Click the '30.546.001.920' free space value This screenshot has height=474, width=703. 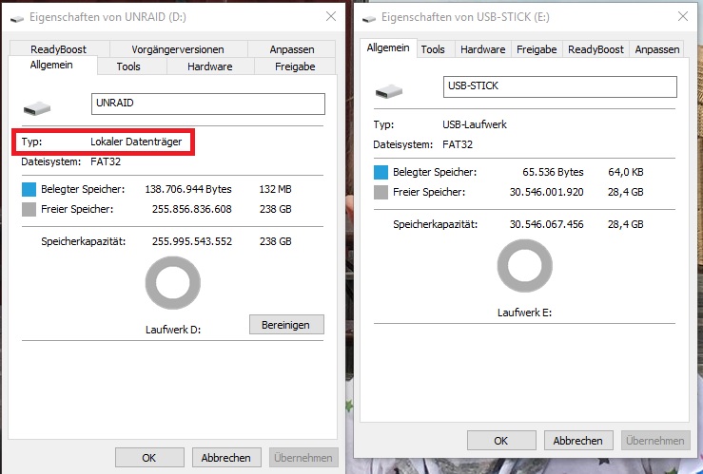click(547, 192)
